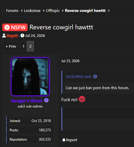Click the chevron after Forums breadcrumb
This screenshot has width=134, height=147.
pyautogui.click(x=22, y=11)
